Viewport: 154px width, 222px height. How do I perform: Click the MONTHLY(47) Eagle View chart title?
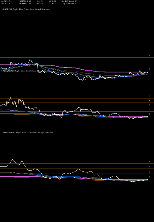pyautogui.click(x=28, y=133)
